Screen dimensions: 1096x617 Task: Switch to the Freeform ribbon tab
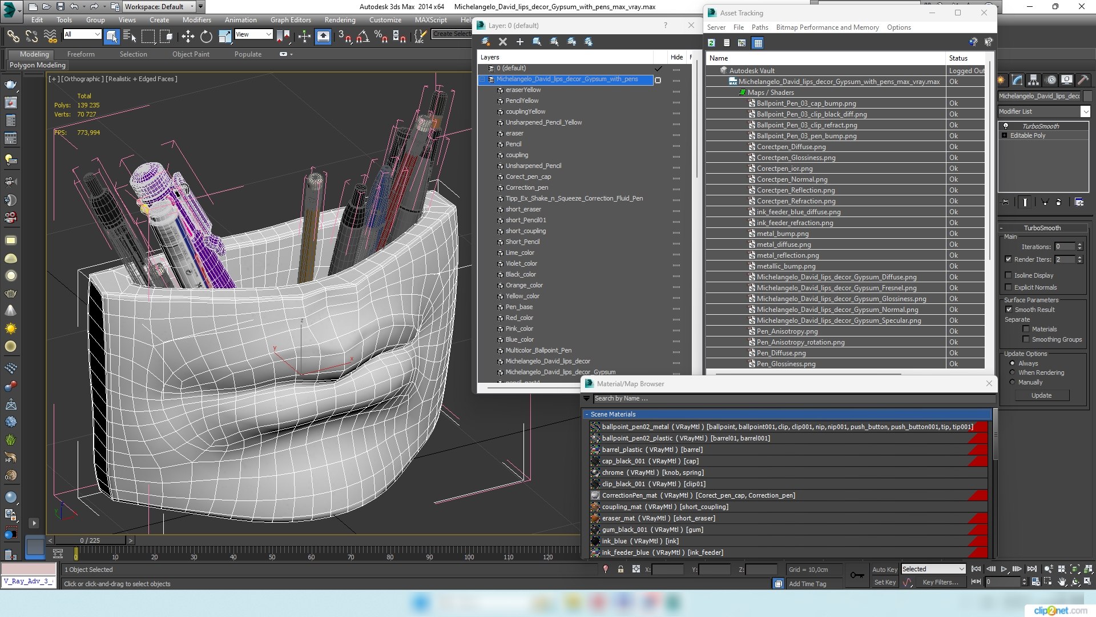pos(80,54)
